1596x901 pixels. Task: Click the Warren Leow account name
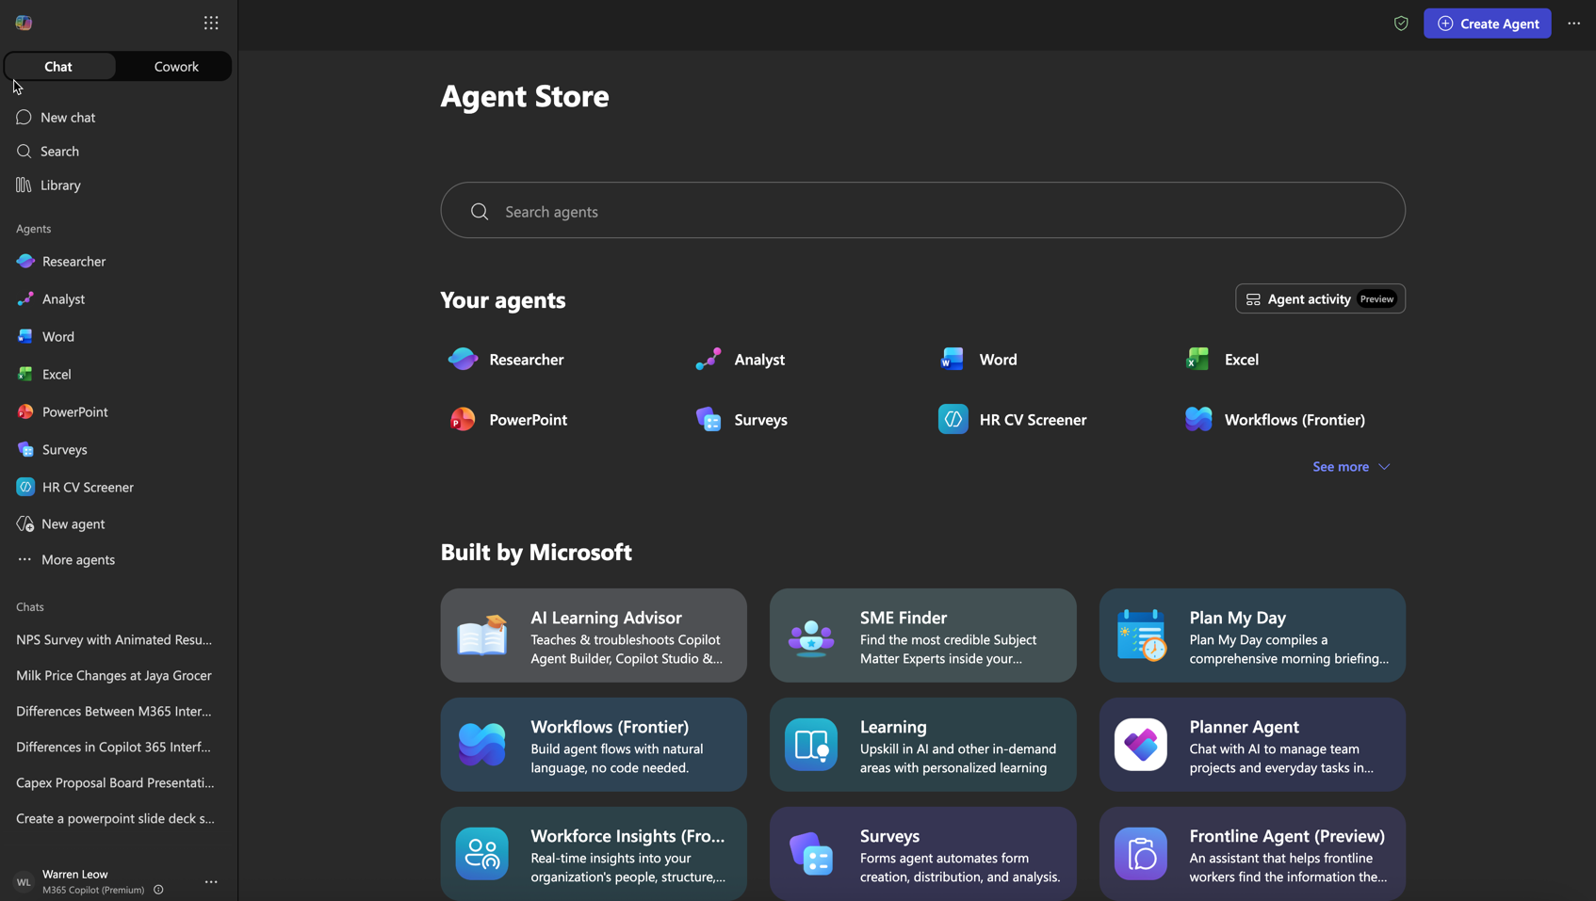(75, 874)
